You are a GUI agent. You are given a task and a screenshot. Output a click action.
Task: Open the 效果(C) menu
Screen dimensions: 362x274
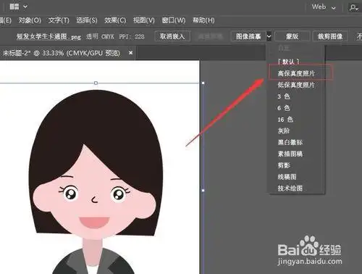(115, 20)
